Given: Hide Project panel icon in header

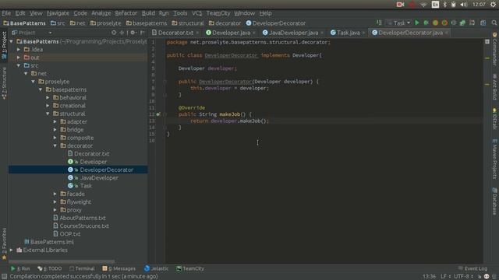Looking at the screenshot, I should pos(142,33).
